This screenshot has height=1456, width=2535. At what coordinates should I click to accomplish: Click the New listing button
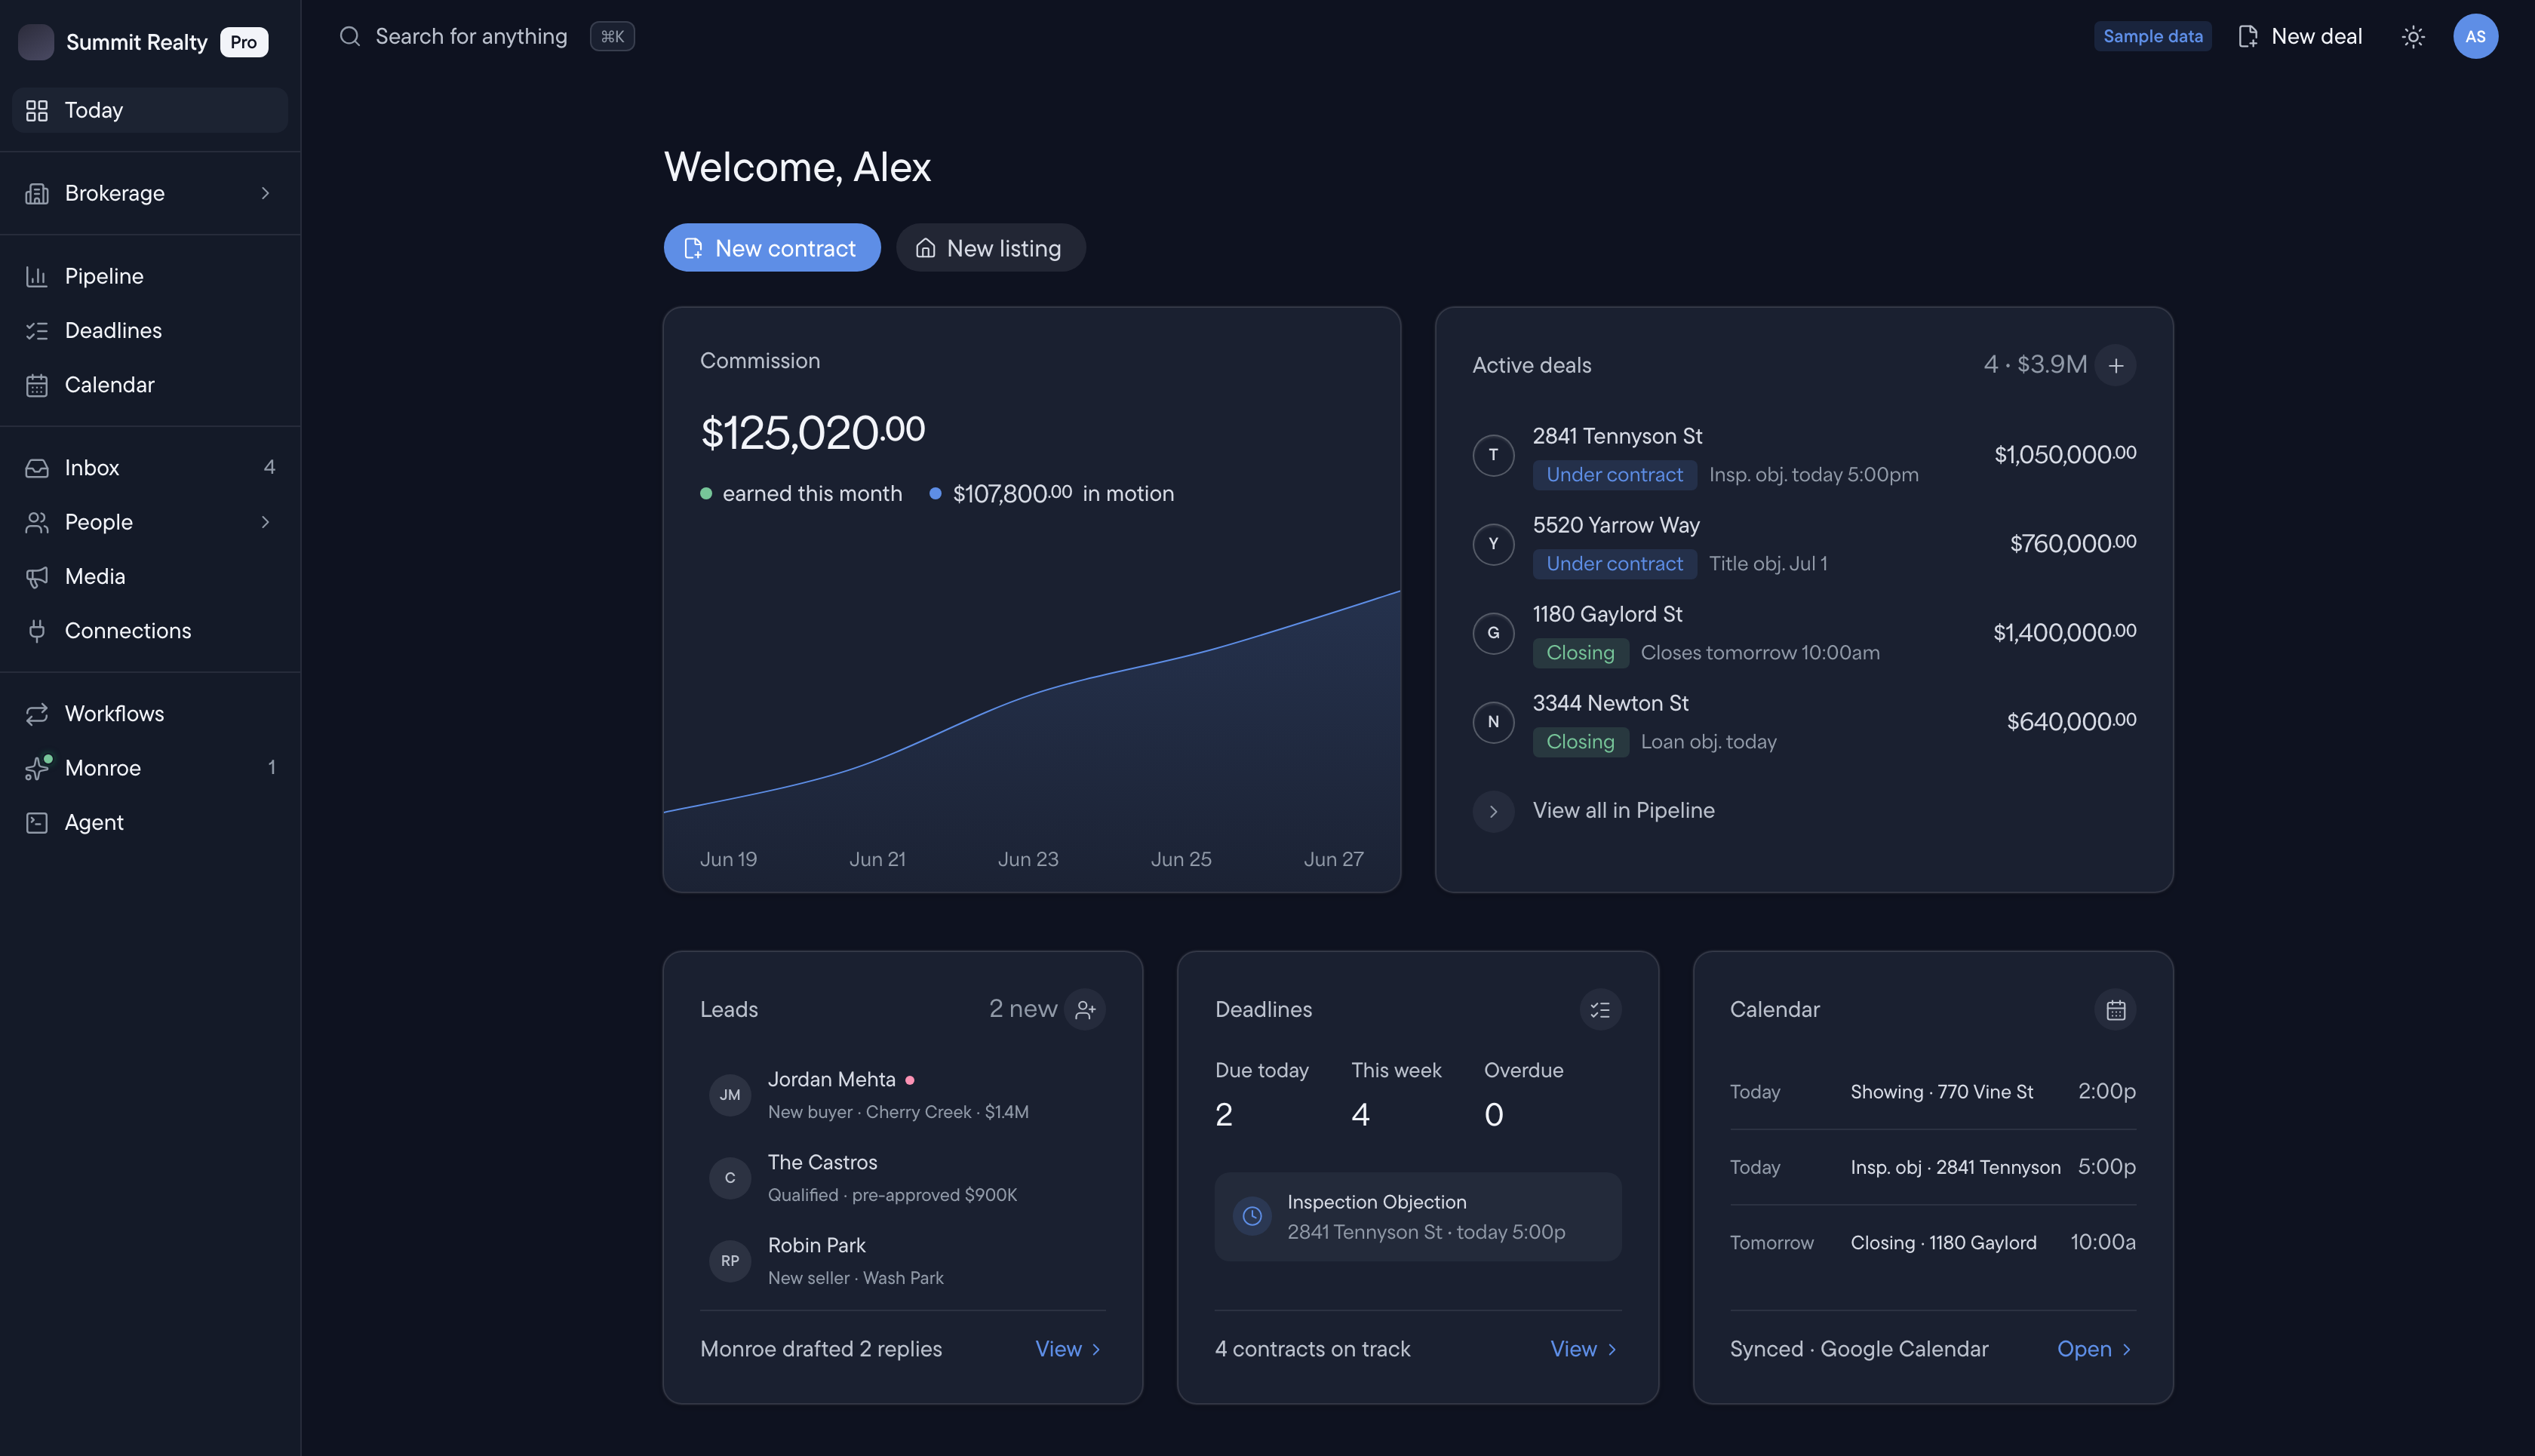point(990,247)
